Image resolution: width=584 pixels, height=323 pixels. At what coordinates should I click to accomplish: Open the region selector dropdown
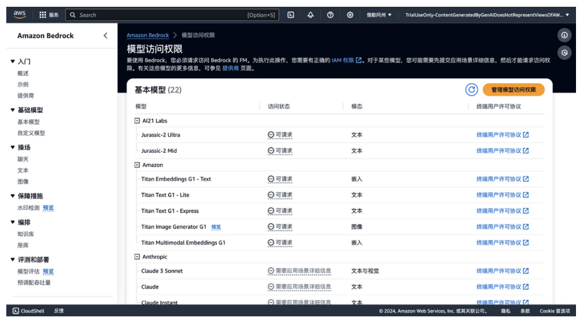pos(379,15)
